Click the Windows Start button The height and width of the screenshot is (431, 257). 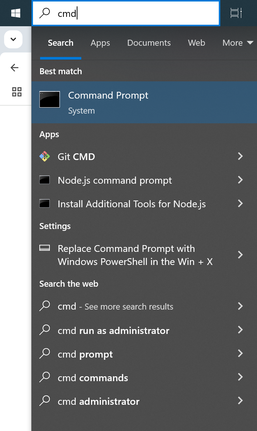[15, 12]
